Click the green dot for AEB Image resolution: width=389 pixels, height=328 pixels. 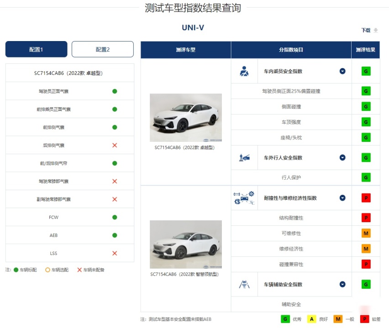coord(115,235)
